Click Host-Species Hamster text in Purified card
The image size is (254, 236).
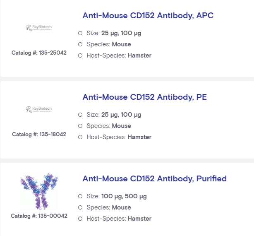click(x=119, y=219)
